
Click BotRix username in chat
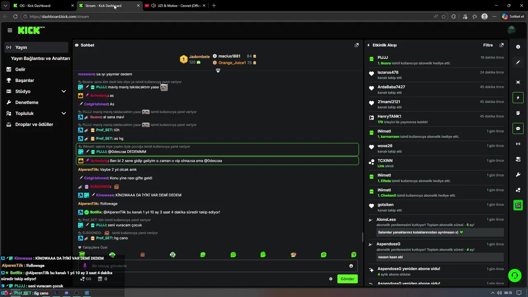tap(96, 212)
